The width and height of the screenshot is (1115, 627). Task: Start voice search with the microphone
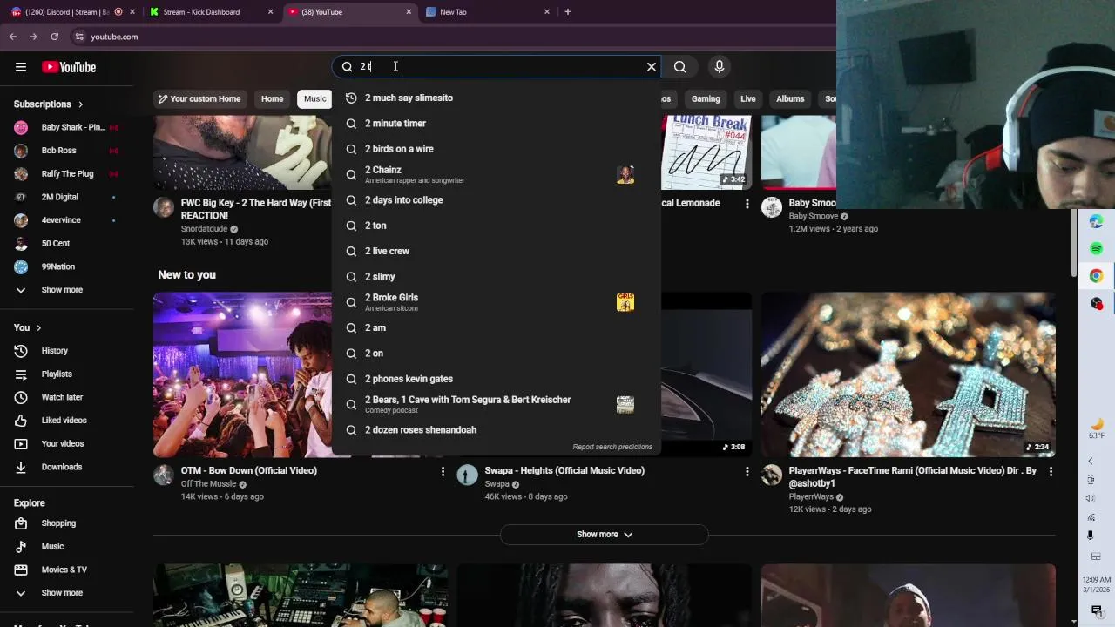click(719, 66)
